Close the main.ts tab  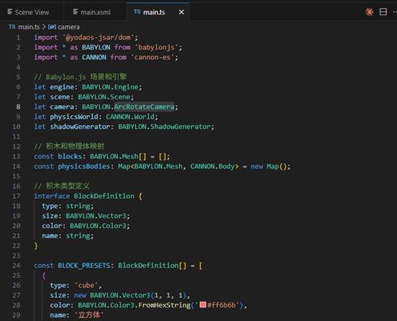click(181, 12)
